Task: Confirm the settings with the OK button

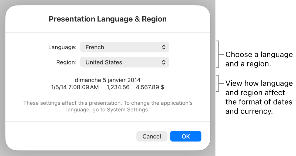Action: coord(186,136)
